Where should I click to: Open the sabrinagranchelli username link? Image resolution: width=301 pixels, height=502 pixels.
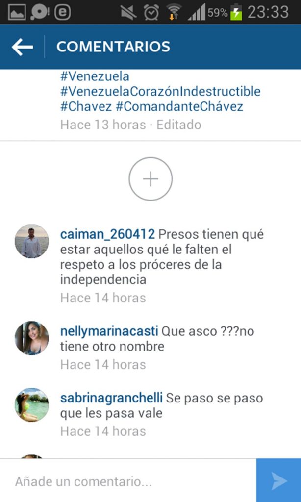tap(111, 398)
